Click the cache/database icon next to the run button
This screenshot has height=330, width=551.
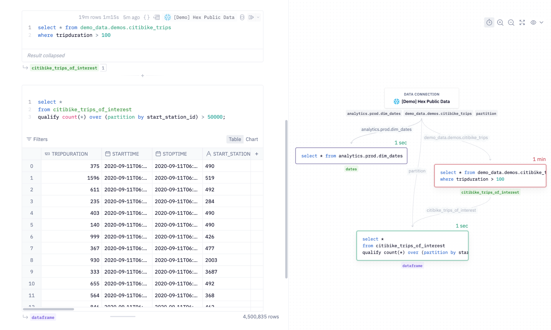coord(242,17)
